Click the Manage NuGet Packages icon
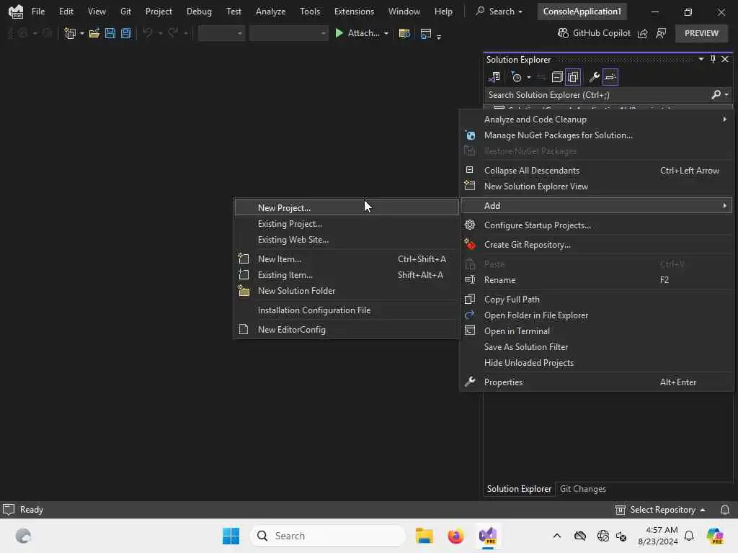 tap(470, 135)
